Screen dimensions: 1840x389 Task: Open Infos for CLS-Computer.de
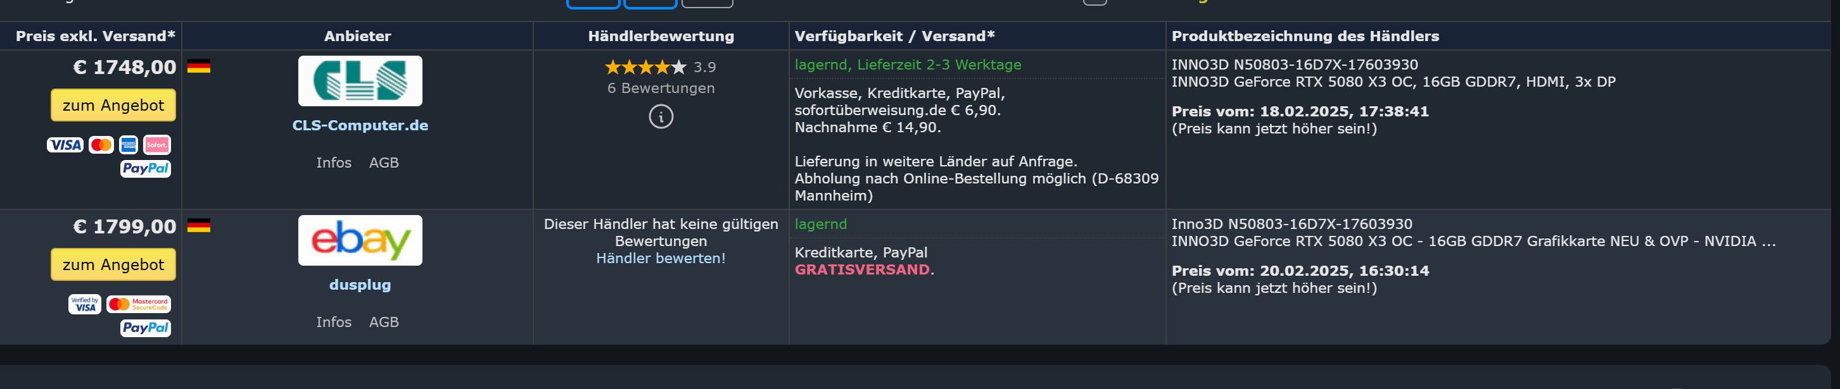click(334, 163)
